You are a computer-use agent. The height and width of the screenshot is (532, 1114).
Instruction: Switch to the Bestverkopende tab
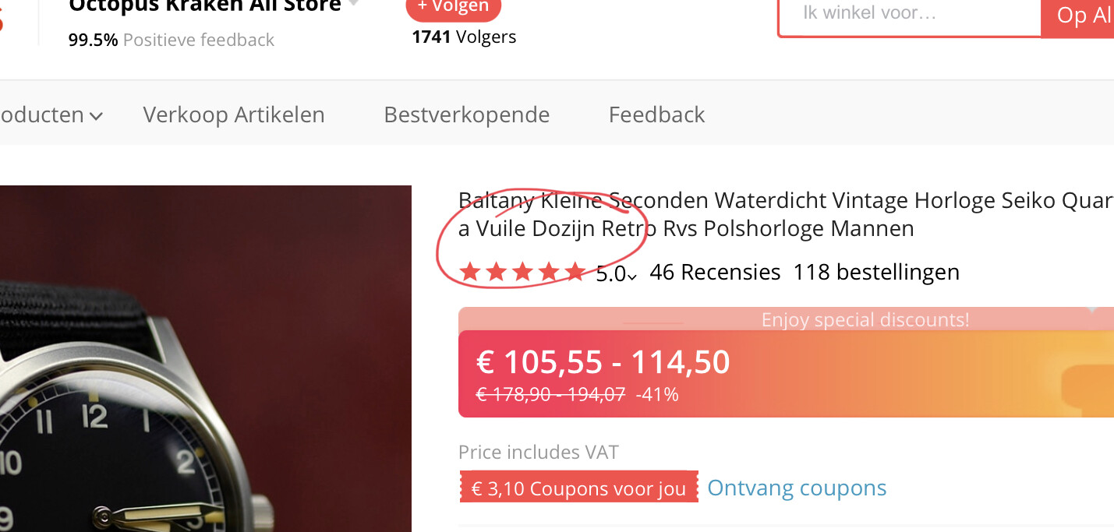[x=467, y=115]
